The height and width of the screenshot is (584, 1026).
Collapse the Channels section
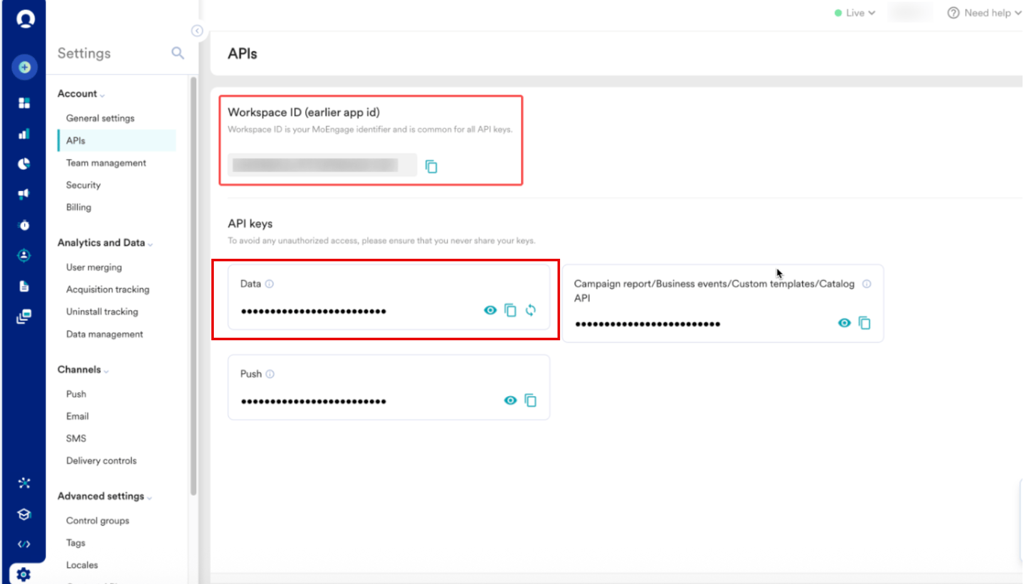tap(83, 370)
